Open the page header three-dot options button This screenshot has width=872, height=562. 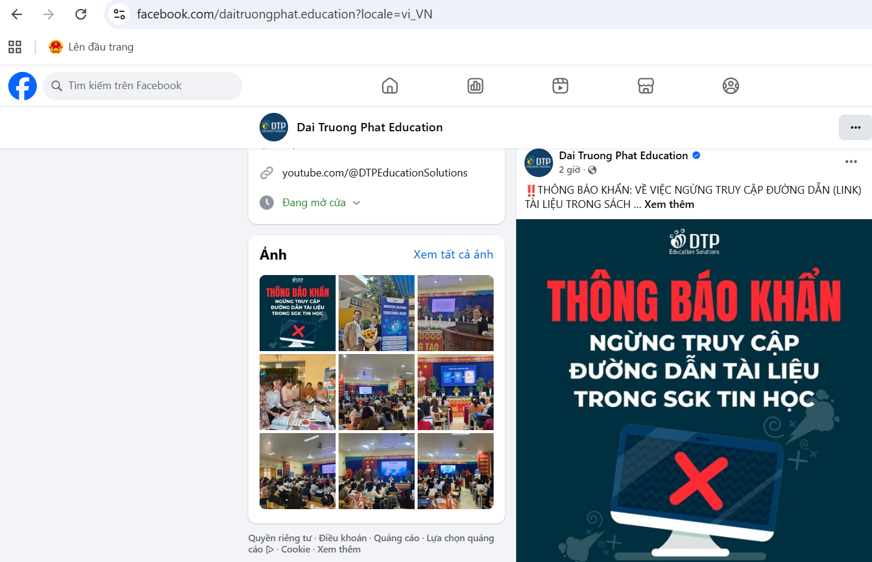[855, 128]
